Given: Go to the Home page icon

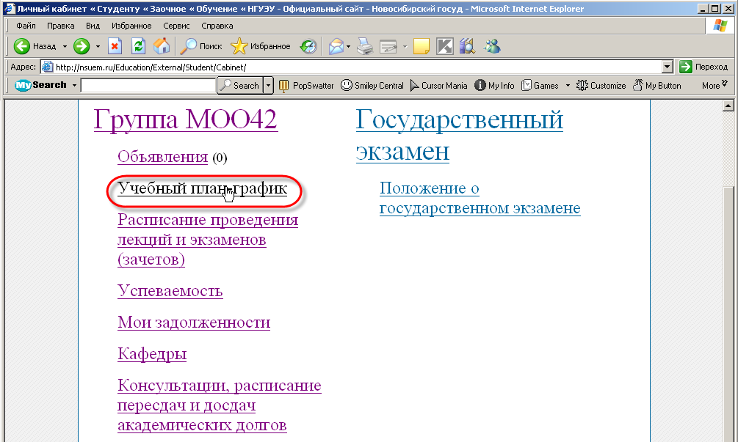Looking at the screenshot, I should click(162, 46).
